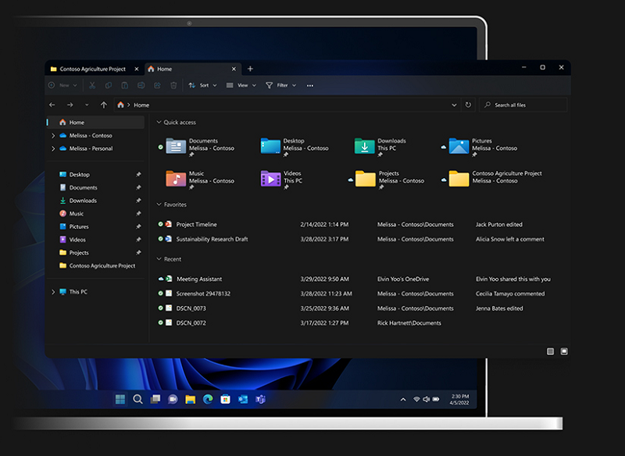Click the Refresh icon next to the address bar
Viewport: 625px width, 456px height.
[x=468, y=105]
